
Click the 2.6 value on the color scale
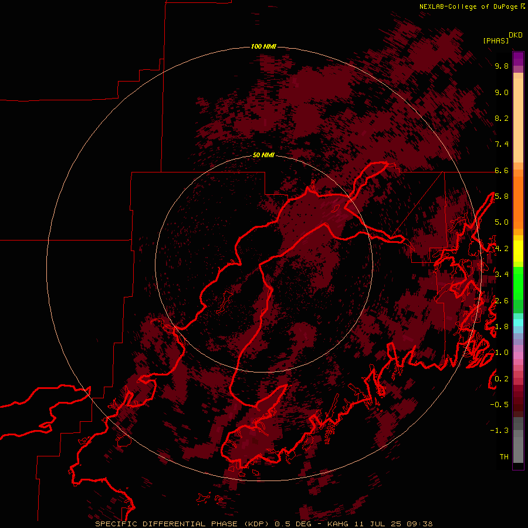tap(502, 301)
